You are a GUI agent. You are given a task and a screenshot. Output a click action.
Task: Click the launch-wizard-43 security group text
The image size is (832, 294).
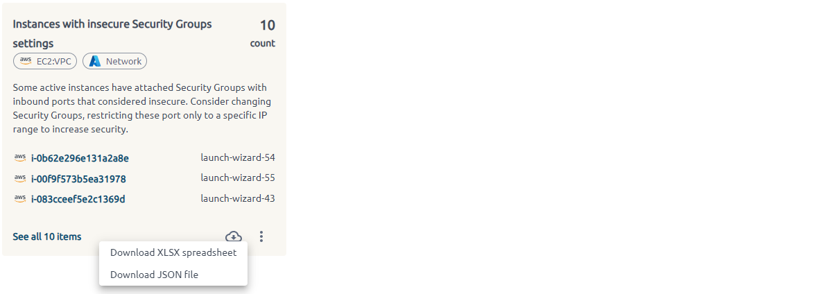tap(238, 198)
